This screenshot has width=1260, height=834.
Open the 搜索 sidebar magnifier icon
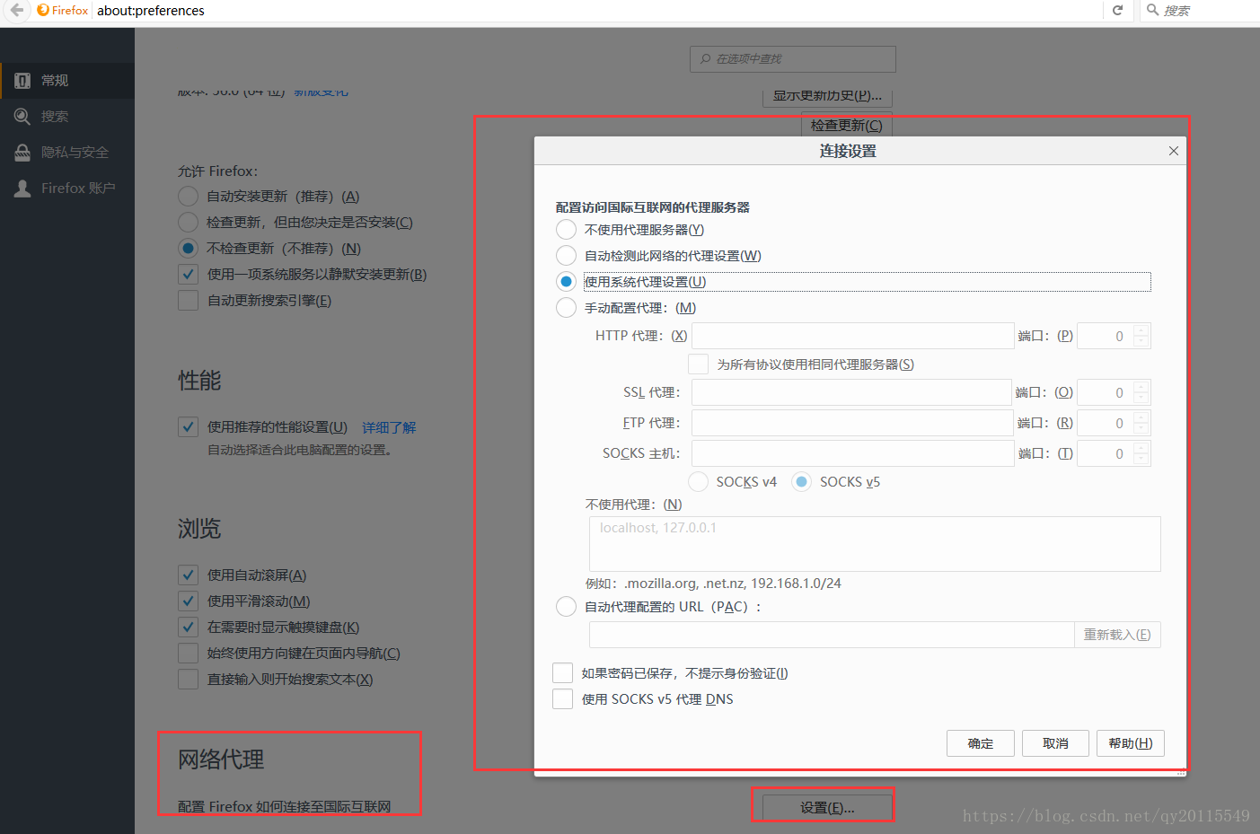[x=22, y=117]
